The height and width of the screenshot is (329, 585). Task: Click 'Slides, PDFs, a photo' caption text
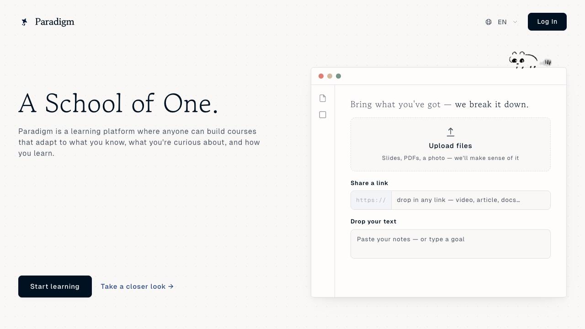(x=451, y=158)
